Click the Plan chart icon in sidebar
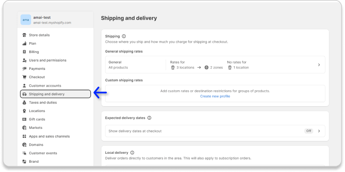Viewport: 345px width, 172px height. 24,44
